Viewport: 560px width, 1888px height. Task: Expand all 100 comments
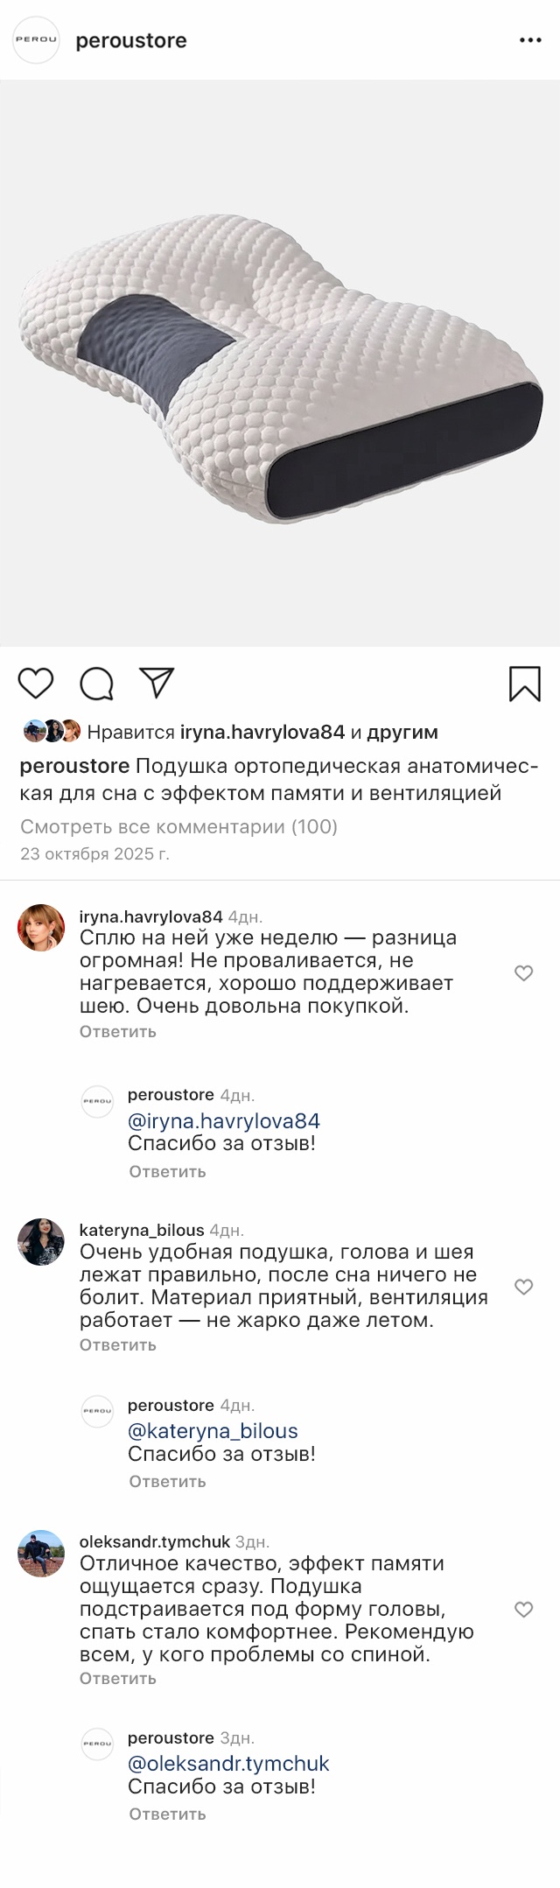pyautogui.click(x=178, y=826)
